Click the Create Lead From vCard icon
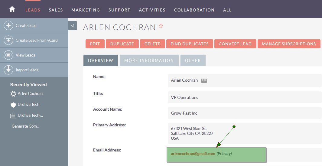This screenshot has width=322, height=166. (8, 40)
